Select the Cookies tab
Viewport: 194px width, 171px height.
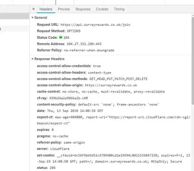point(102,9)
